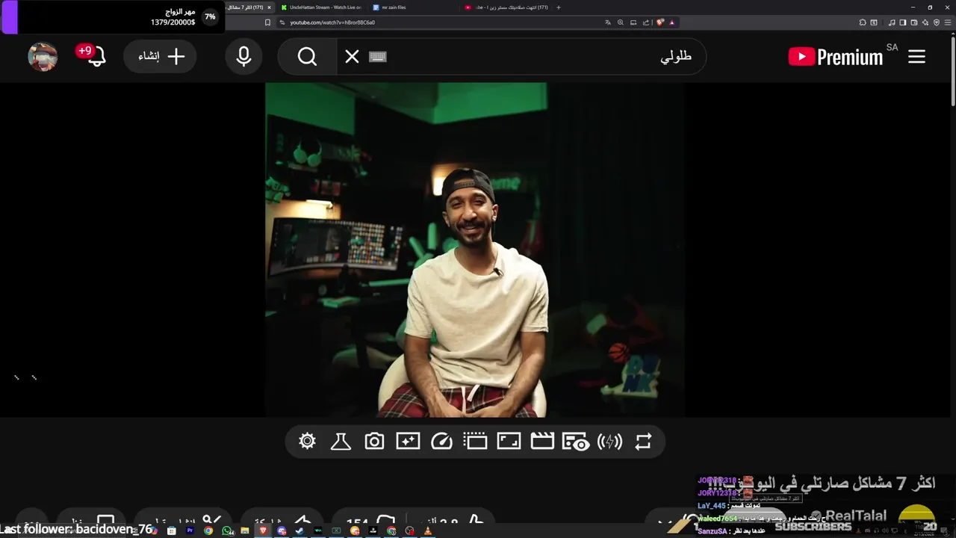Click the RealTalal channel name
This screenshot has height=538, width=956.
(856, 516)
